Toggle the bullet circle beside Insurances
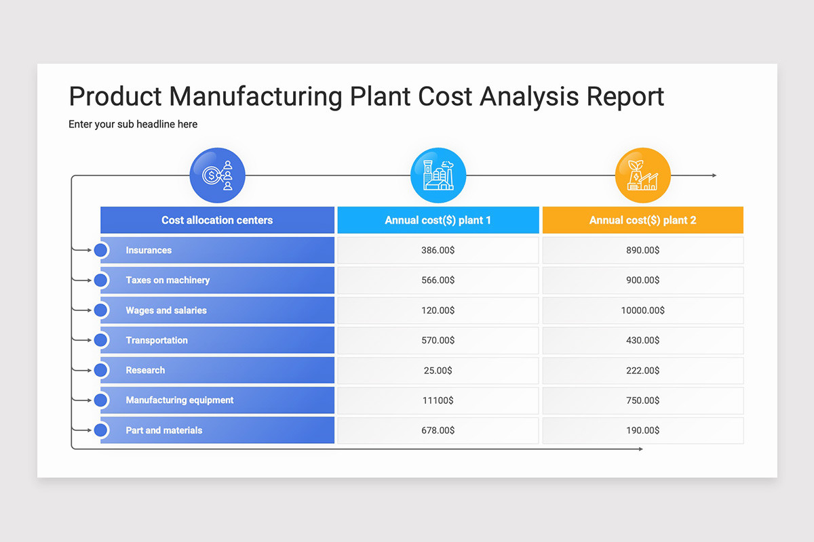814x542 pixels. [101, 250]
